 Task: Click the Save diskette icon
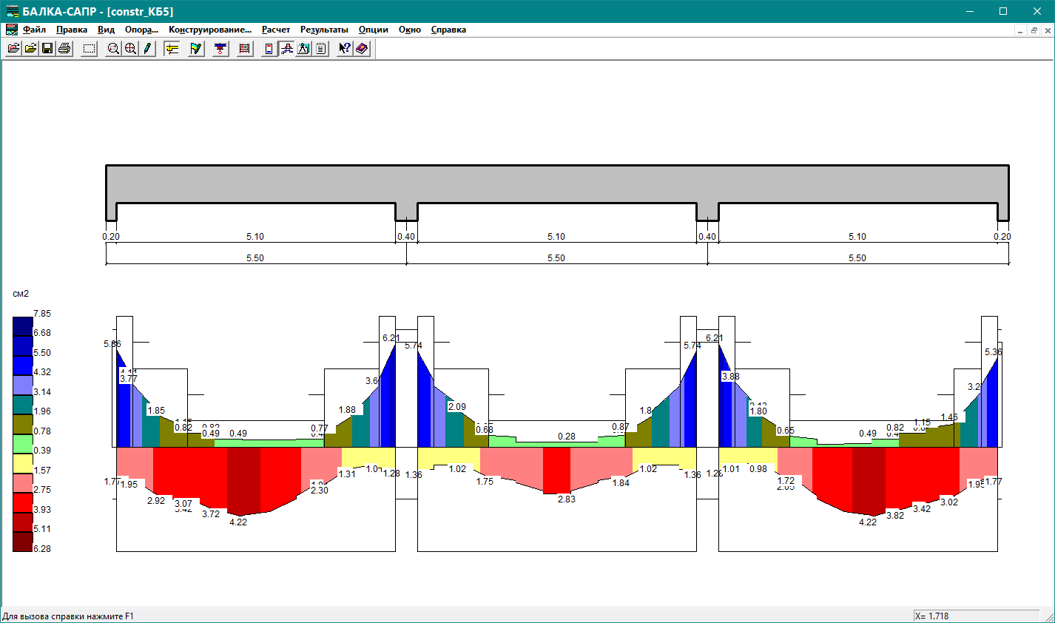[47, 49]
